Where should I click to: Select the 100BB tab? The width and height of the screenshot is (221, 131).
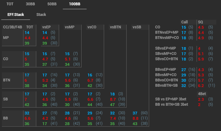75,4
